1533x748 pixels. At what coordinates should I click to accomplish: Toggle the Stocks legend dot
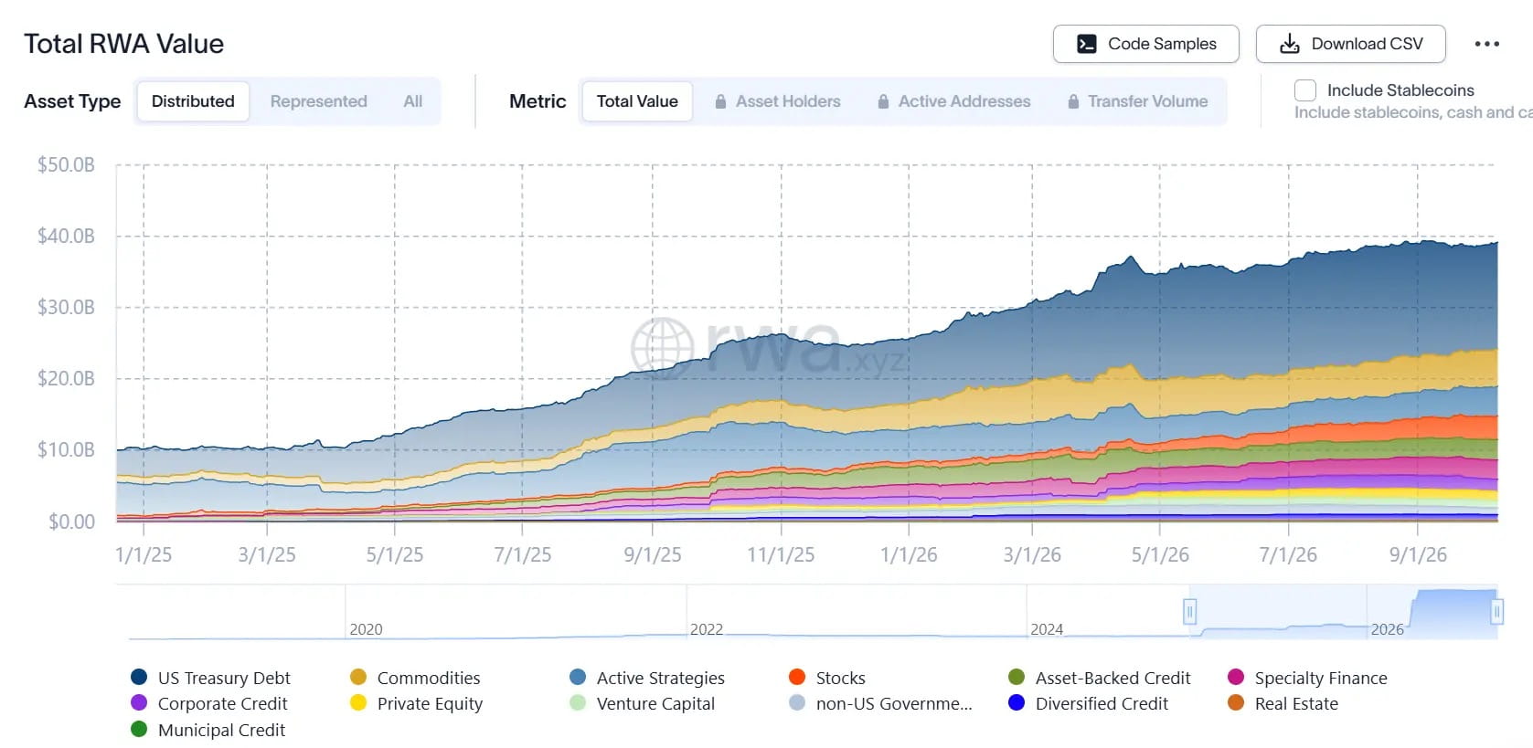coord(797,677)
